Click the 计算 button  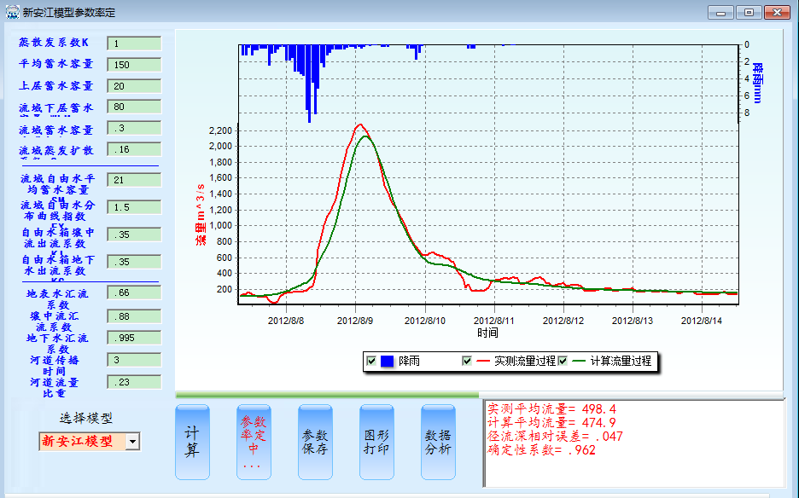coord(192,441)
